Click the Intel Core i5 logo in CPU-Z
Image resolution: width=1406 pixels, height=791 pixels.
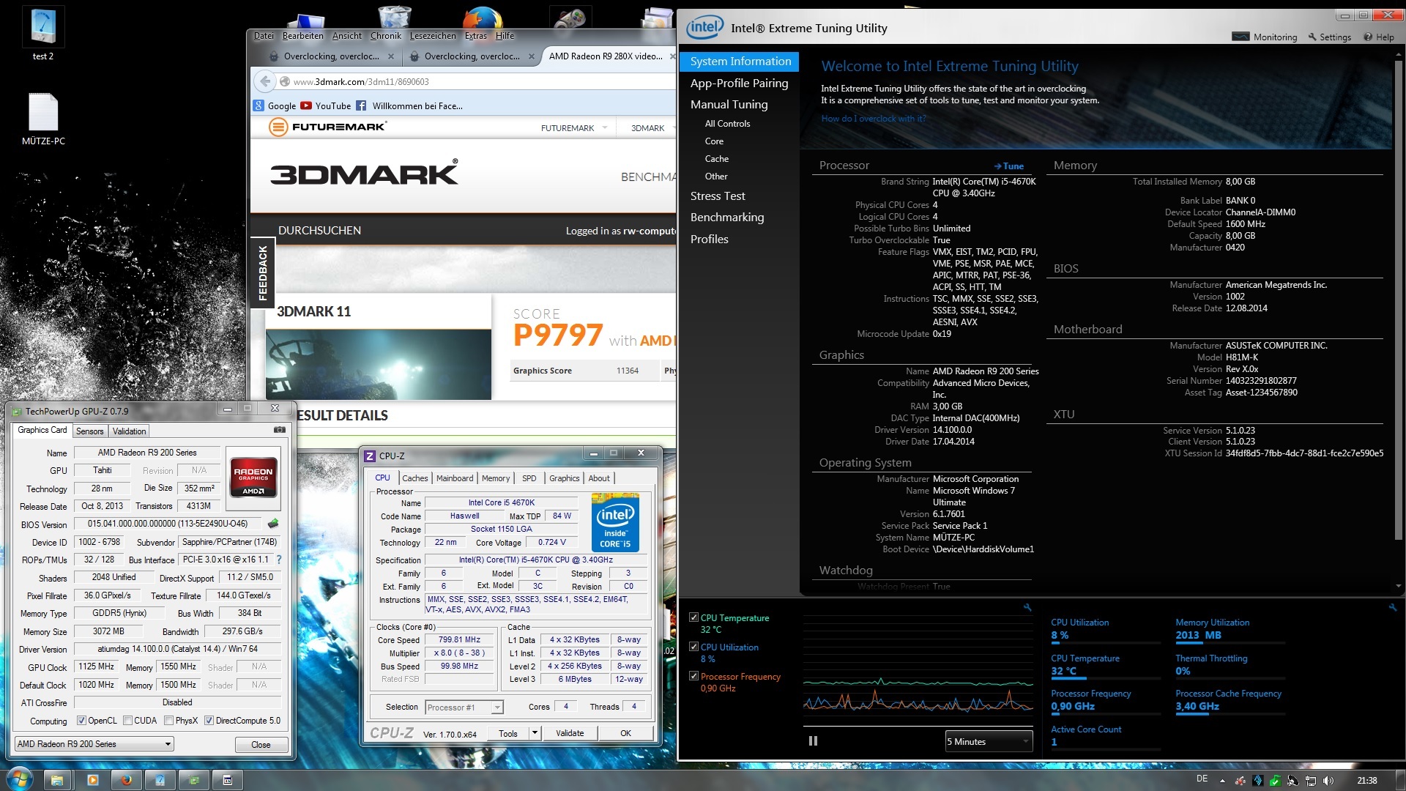615,522
